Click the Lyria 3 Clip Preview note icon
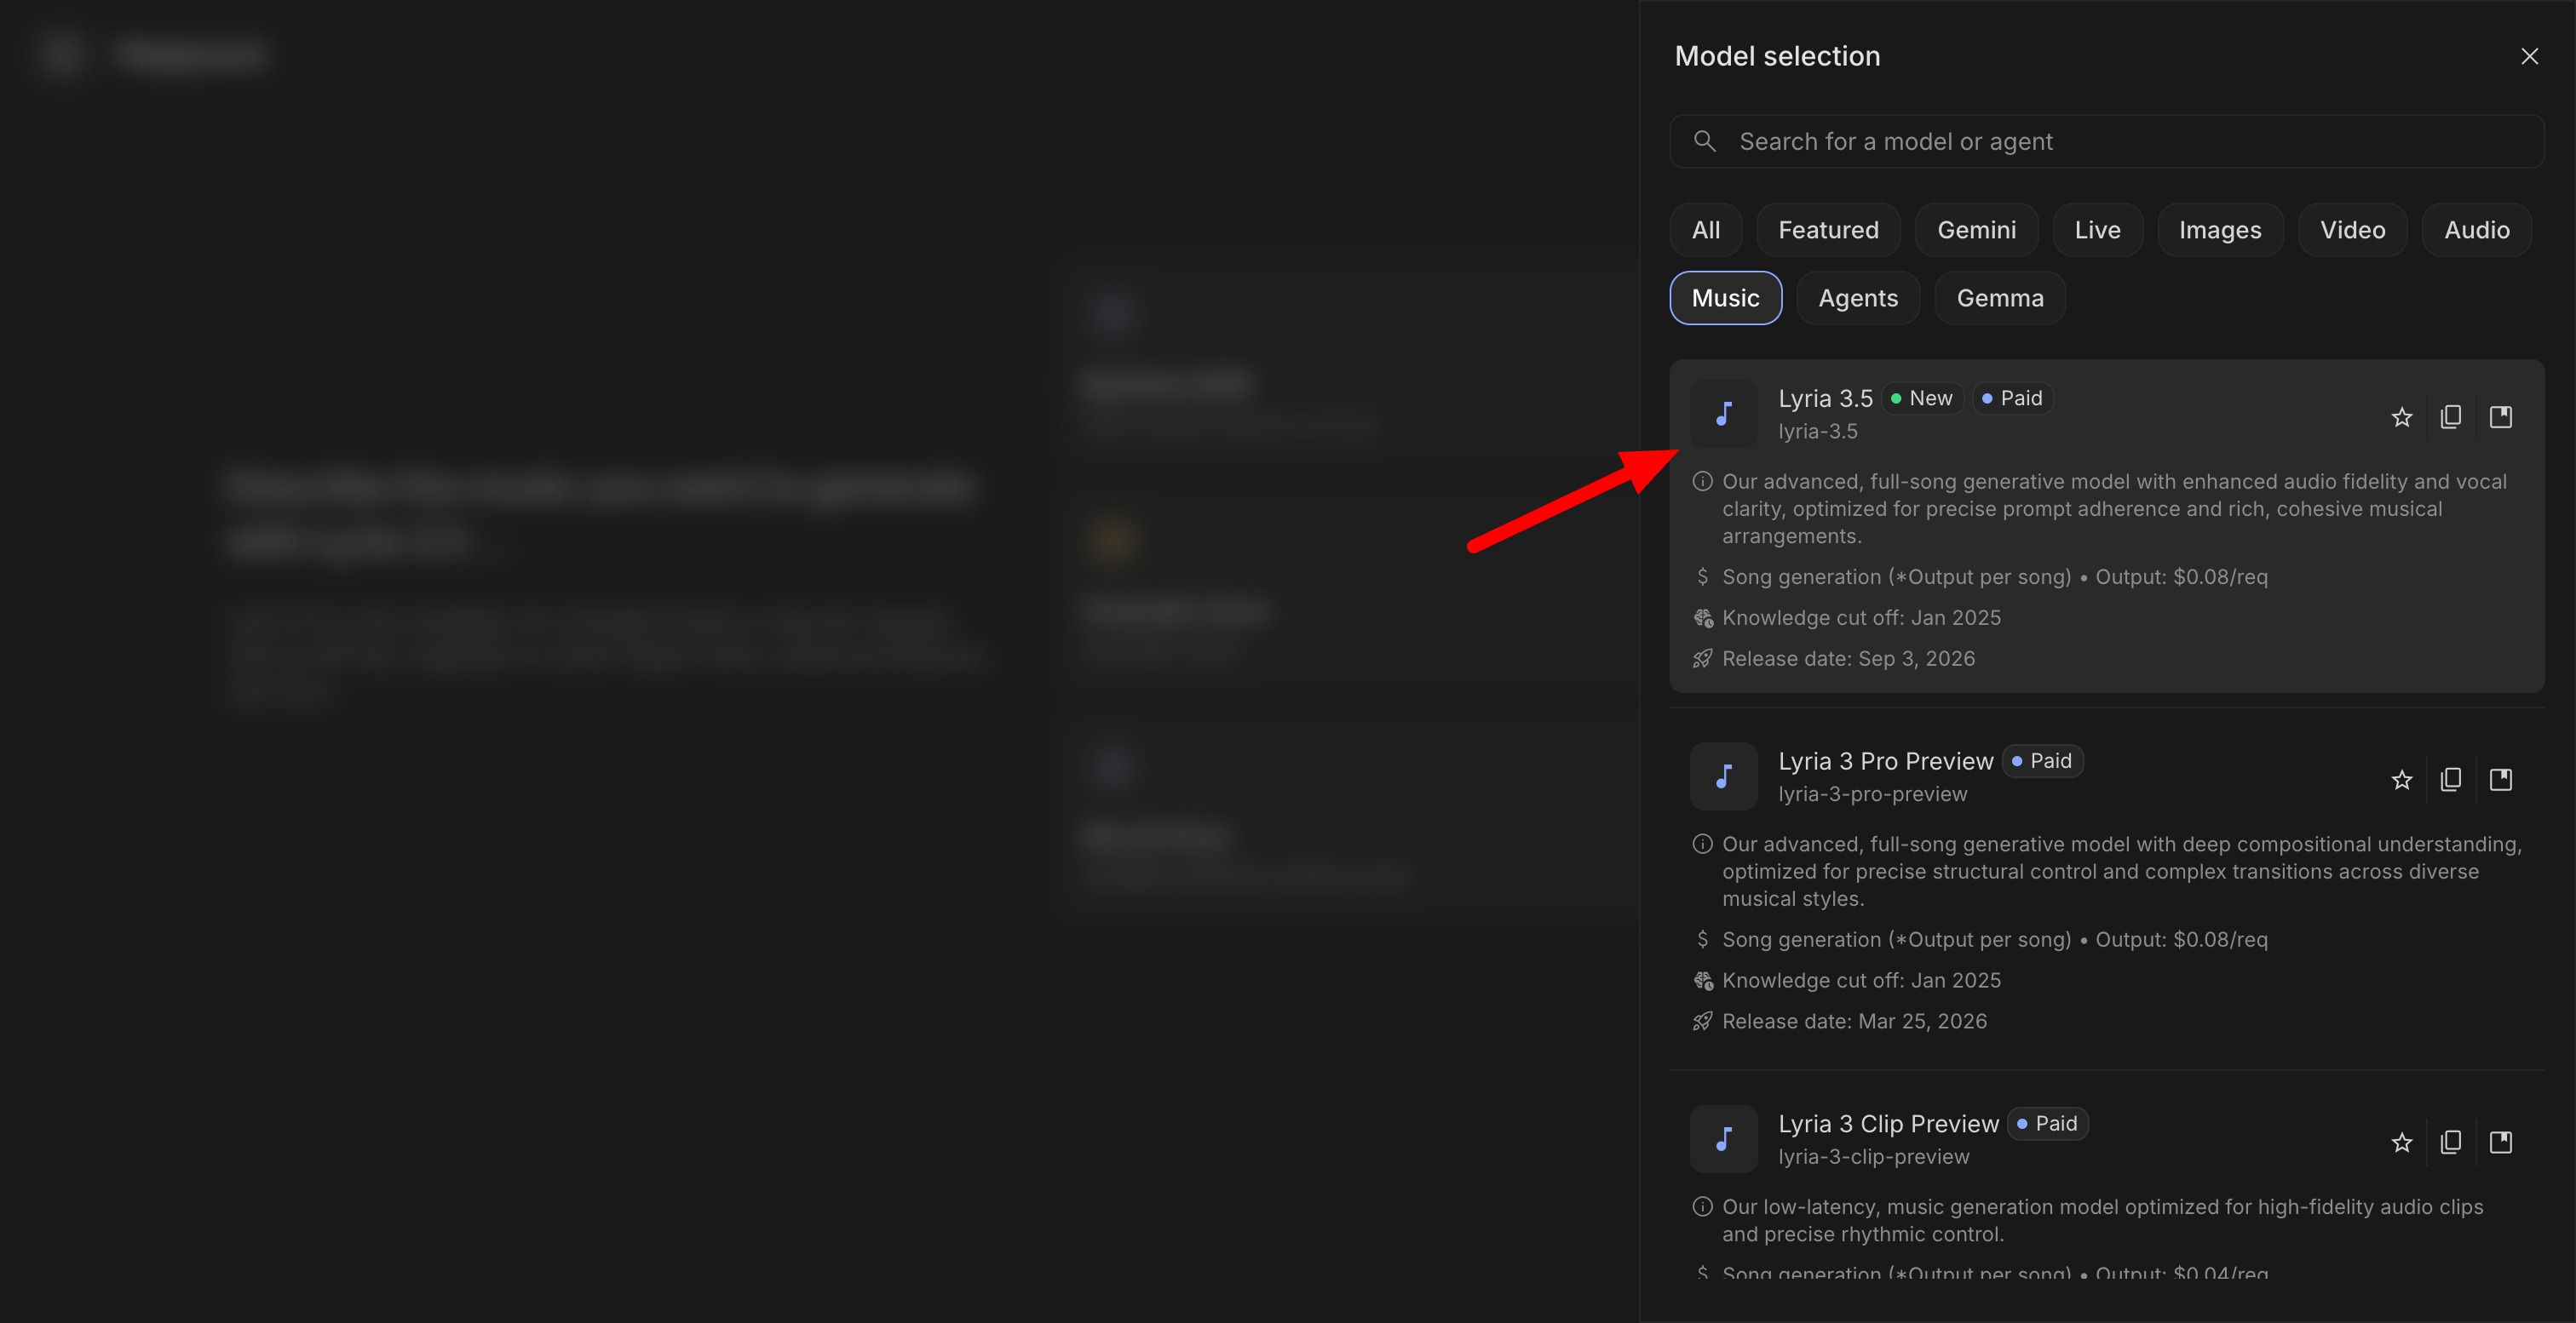This screenshot has height=1323, width=2576. click(1724, 1138)
